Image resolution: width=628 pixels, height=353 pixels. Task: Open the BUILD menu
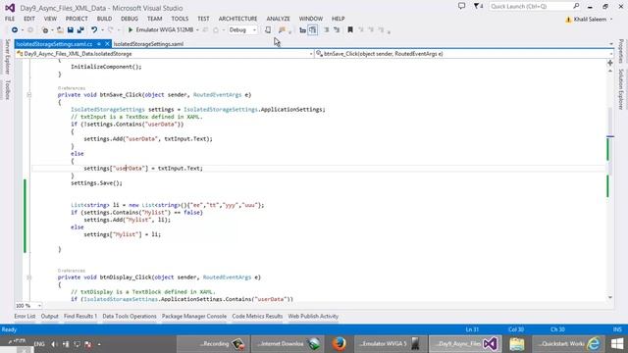point(104,19)
